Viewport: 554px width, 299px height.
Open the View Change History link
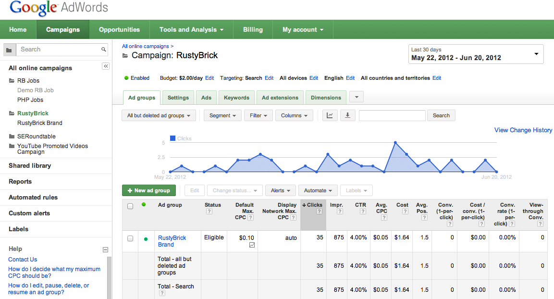click(523, 130)
